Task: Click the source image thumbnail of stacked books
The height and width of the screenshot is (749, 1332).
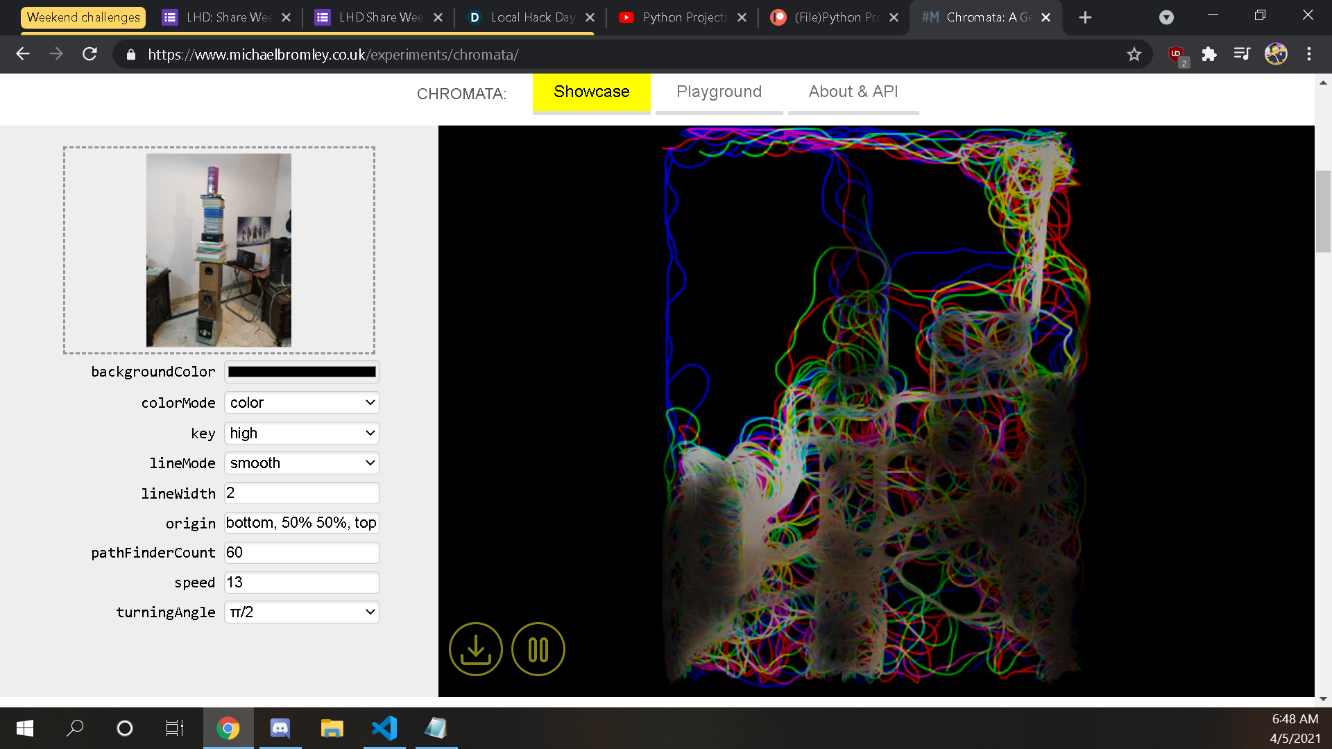Action: pos(219,250)
